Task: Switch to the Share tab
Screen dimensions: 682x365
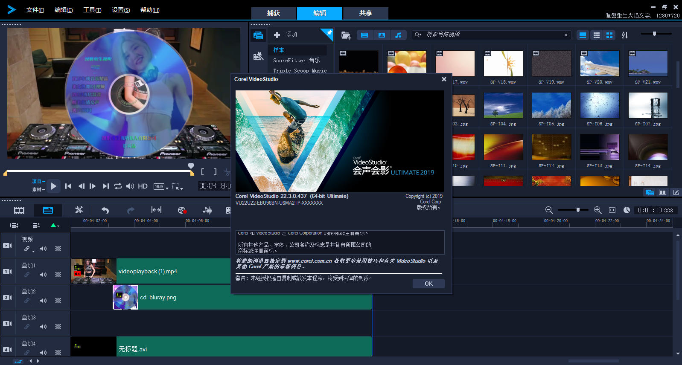Action: click(x=366, y=13)
